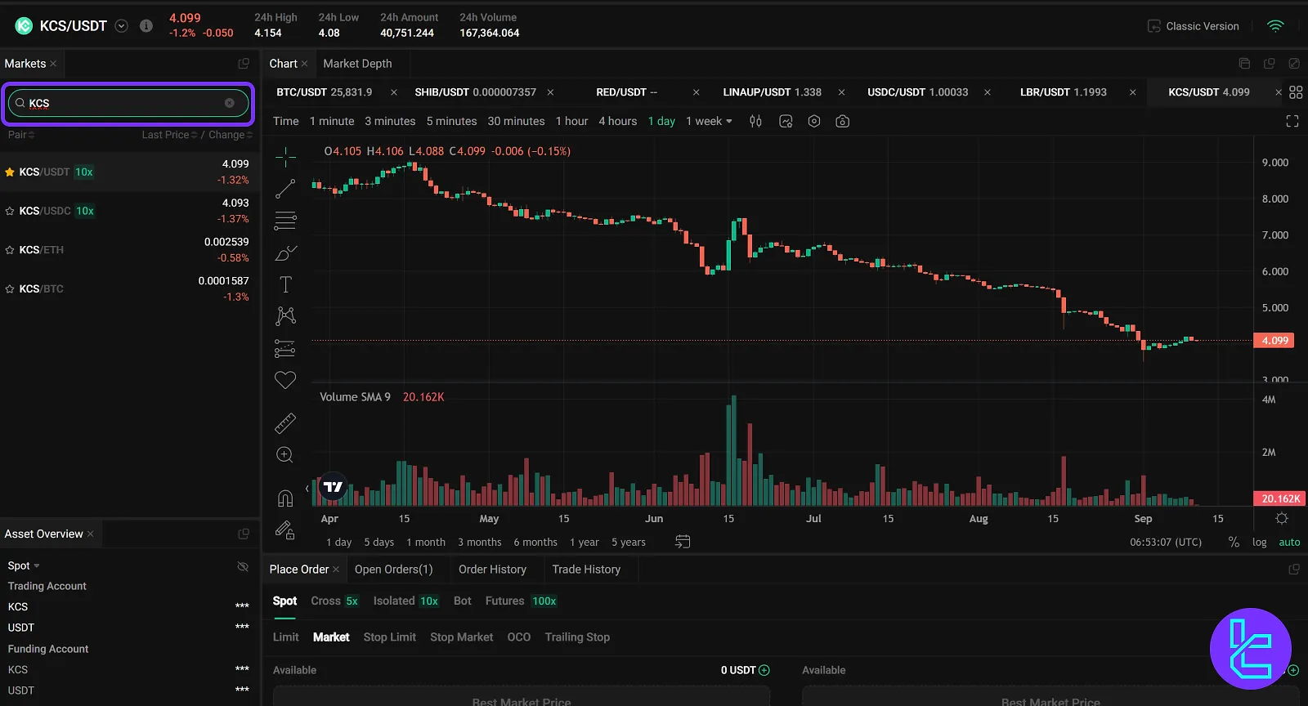Sort markets by Last Price
The height and width of the screenshot is (706, 1308).
169,135
